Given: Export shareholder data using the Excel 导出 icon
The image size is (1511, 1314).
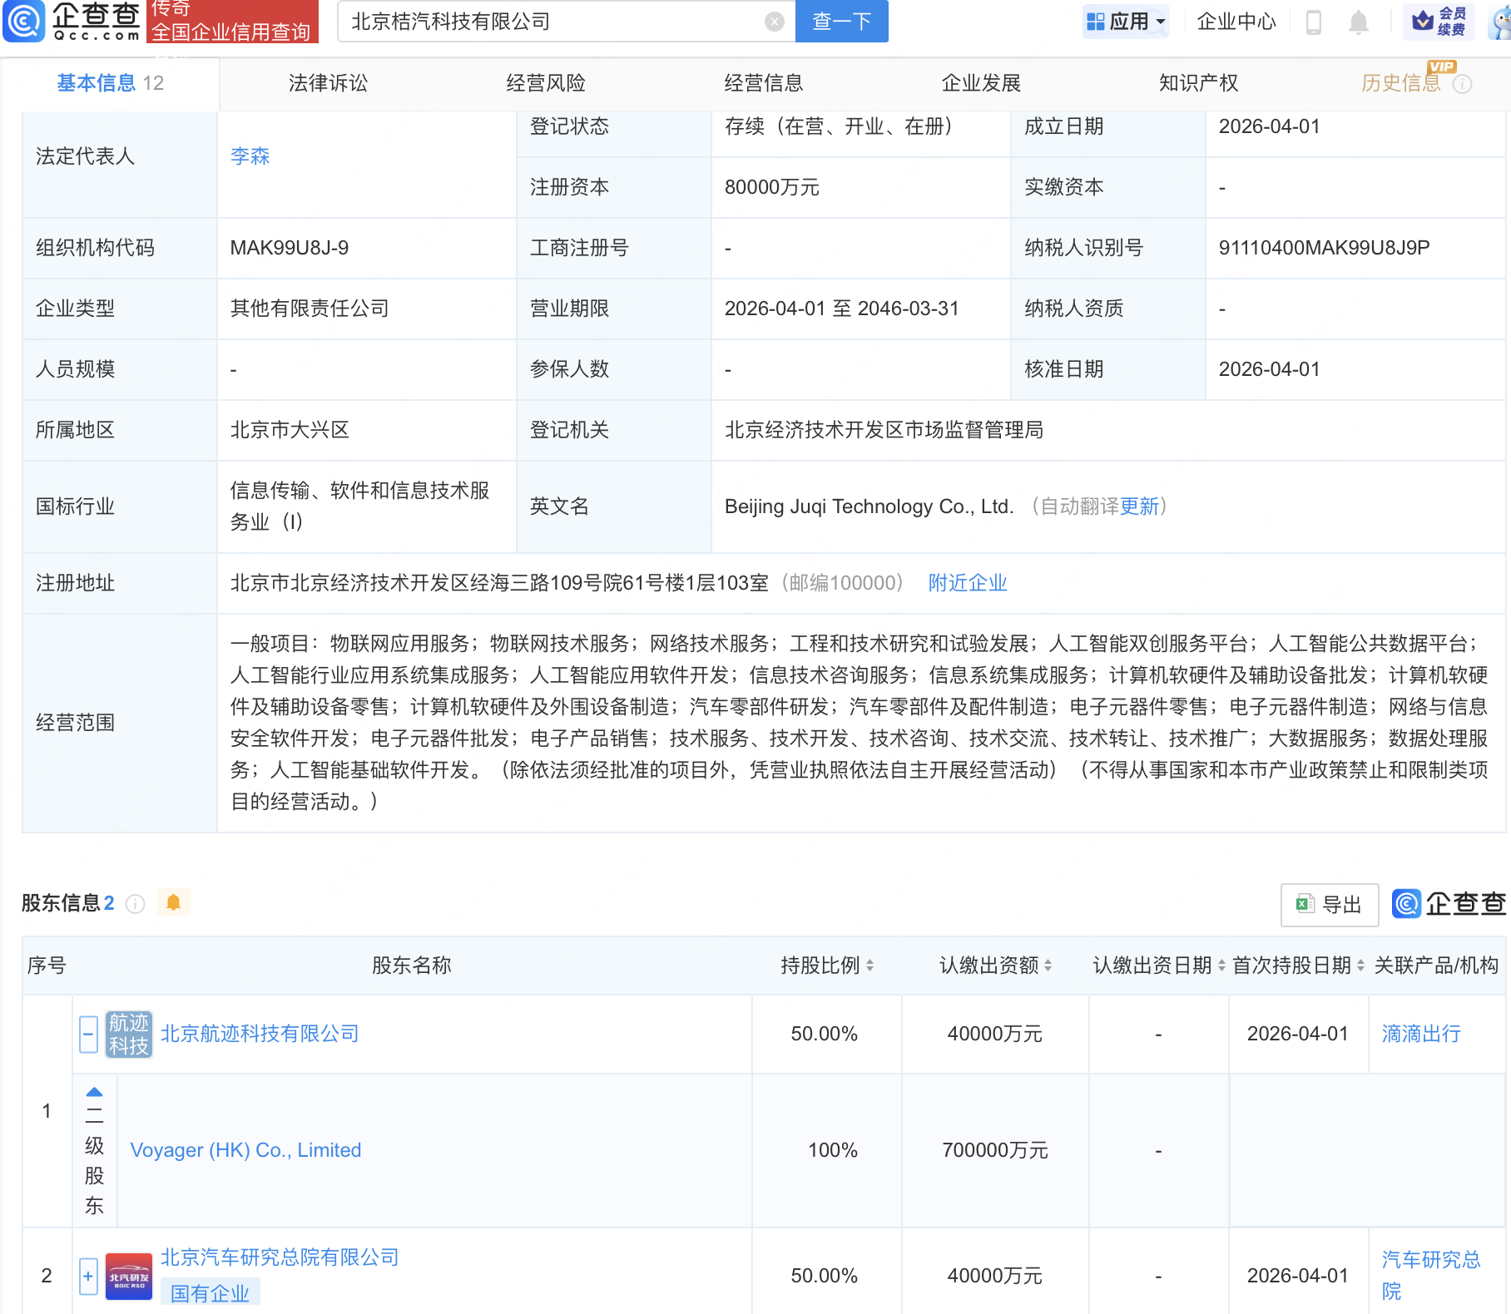Looking at the screenshot, I should [1329, 905].
